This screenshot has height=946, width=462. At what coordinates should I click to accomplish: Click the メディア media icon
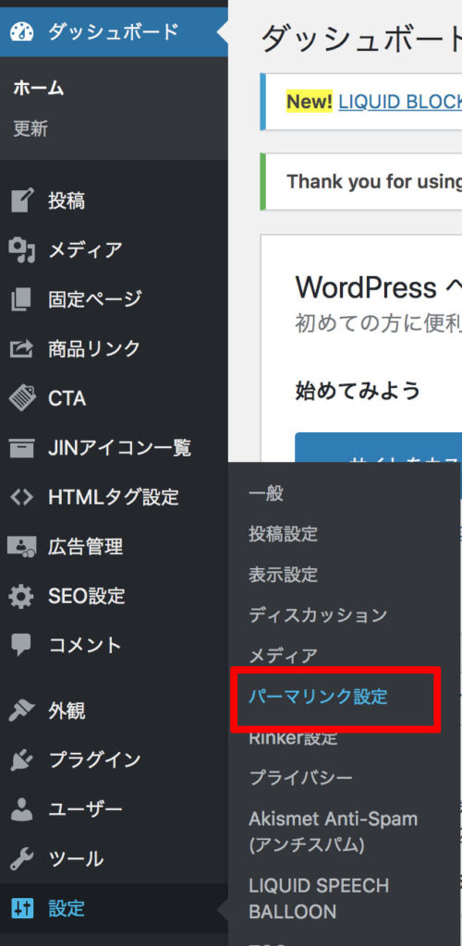[x=23, y=249]
